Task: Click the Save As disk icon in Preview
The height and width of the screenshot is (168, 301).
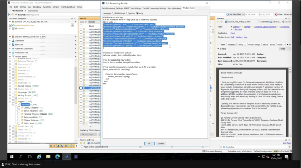Action: [271, 22]
